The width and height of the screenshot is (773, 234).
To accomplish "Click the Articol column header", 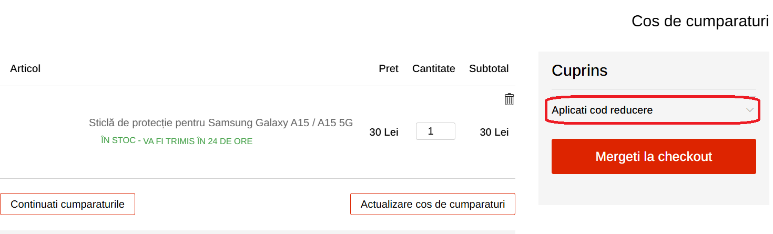I will pyautogui.click(x=25, y=69).
